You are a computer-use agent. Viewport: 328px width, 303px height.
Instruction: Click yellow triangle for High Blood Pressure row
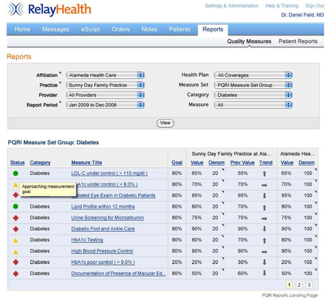click(x=16, y=251)
